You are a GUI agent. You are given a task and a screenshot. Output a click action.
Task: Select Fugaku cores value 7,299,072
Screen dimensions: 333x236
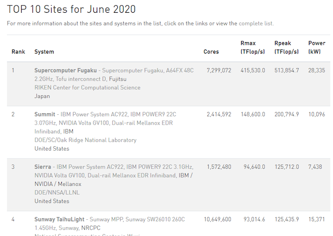coord(219,71)
